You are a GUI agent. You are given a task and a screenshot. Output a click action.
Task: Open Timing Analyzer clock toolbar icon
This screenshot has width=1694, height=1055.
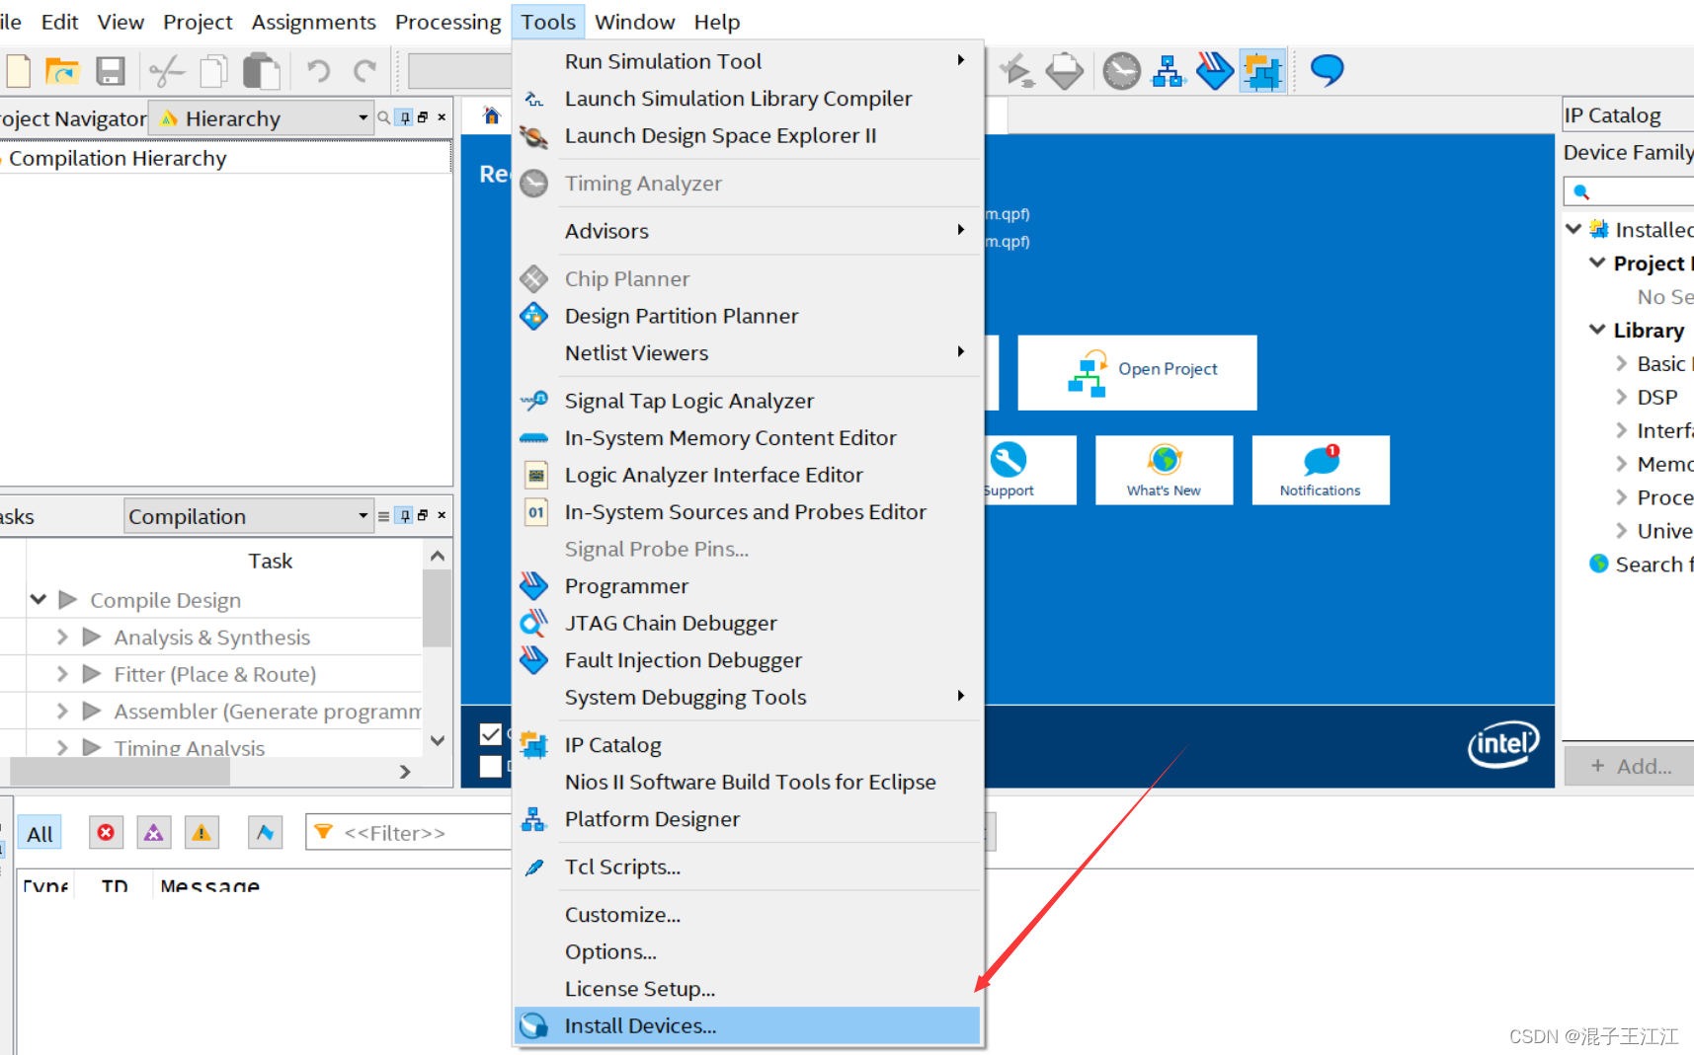click(x=1121, y=71)
